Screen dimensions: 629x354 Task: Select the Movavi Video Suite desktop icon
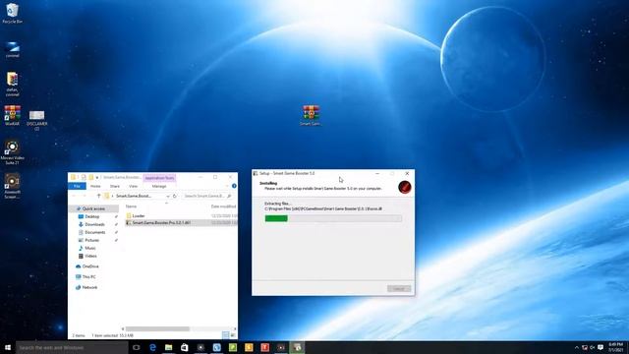pyautogui.click(x=12, y=152)
